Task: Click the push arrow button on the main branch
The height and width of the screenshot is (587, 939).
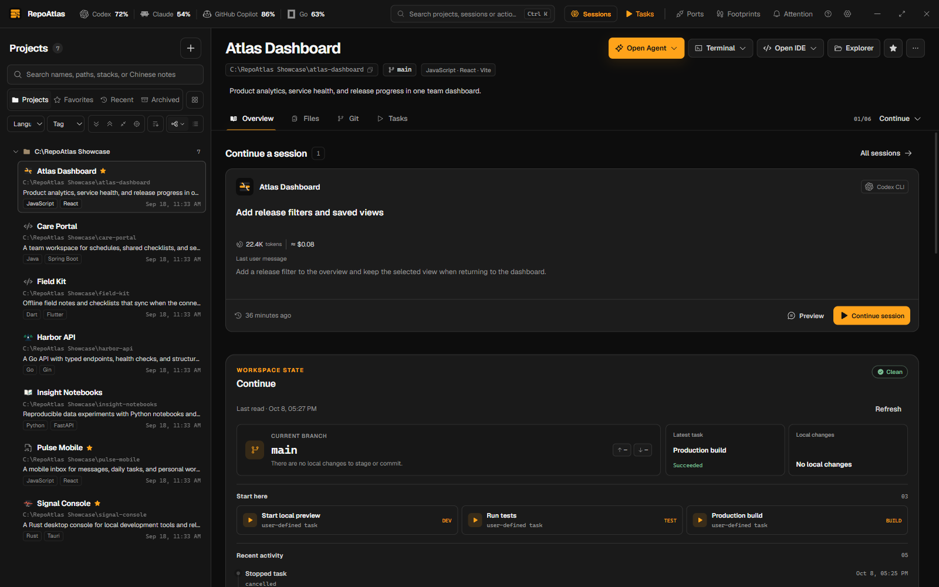Action: point(622,450)
